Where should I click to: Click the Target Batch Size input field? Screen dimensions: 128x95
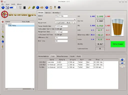pos(61,26)
